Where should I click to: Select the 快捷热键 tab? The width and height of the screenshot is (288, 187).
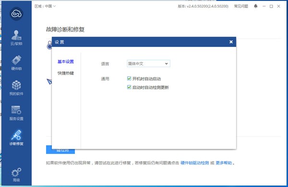tap(66, 73)
